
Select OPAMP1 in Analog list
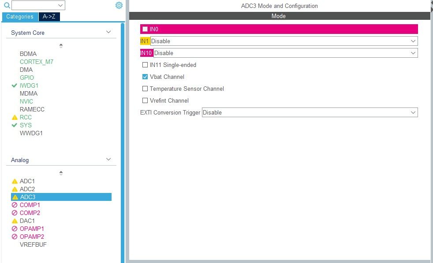tap(32, 229)
